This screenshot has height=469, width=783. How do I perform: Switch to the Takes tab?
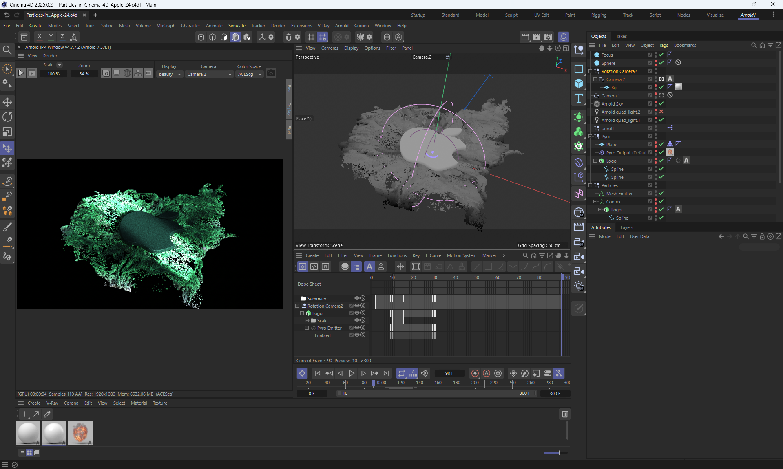[621, 36]
